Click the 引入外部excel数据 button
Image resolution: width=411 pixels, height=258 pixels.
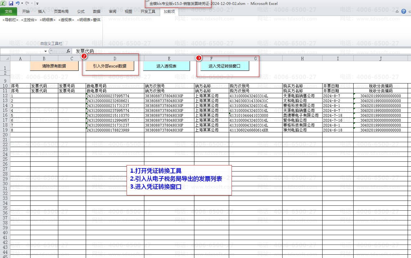point(110,66)
